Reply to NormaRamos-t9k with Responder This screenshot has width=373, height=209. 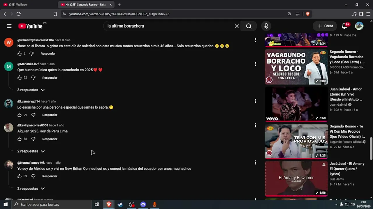coord(50,176)
